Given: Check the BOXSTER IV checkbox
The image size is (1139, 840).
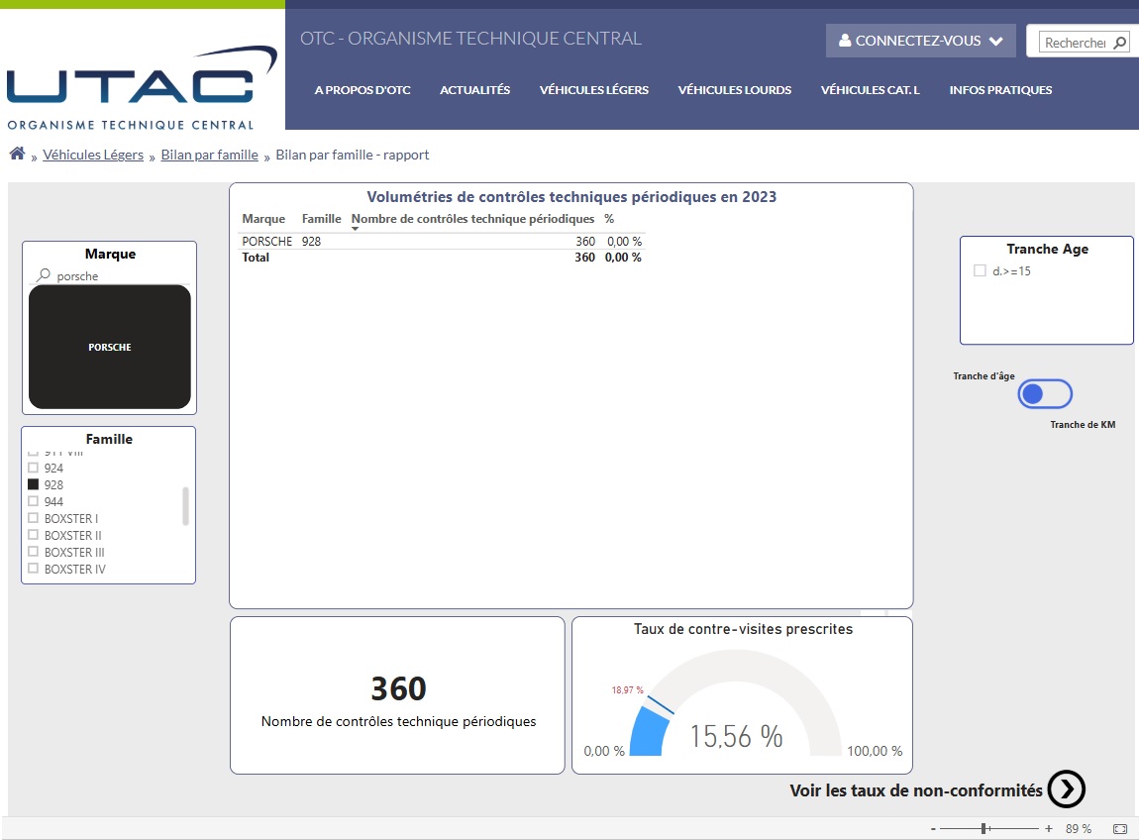Looking at the screenshot, I should pos(33,569).
